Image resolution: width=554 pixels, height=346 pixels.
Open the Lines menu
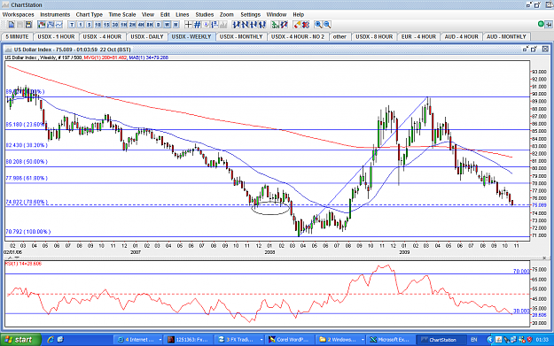click(x=183, y=14)
